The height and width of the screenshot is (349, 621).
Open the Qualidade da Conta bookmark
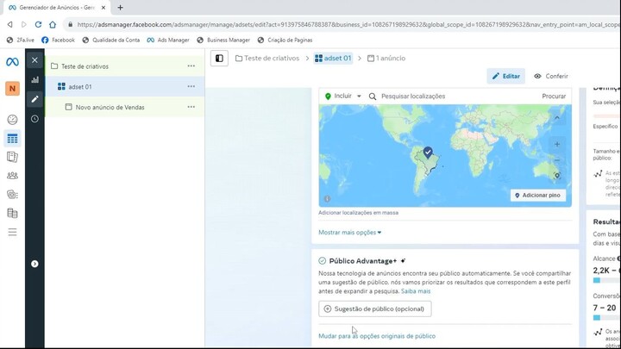coord(111,40)
